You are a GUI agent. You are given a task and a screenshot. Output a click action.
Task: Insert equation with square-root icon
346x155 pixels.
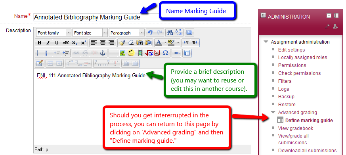pos(149,53)
